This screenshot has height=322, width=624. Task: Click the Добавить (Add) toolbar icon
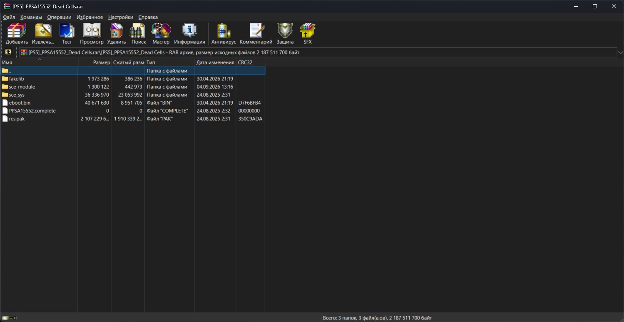coord(17,34)
